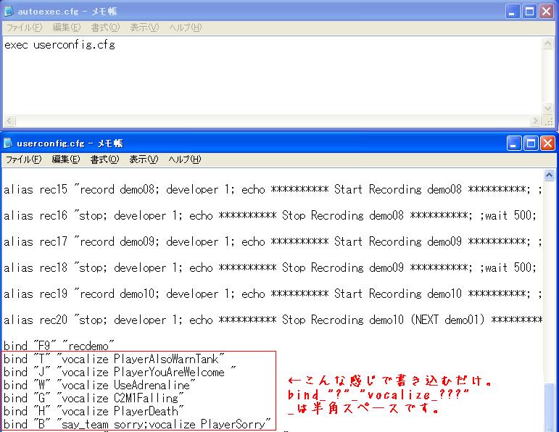Click scroll right arrow in autoexec.cfg window
The image size is (559, 432).
[535, 120]
